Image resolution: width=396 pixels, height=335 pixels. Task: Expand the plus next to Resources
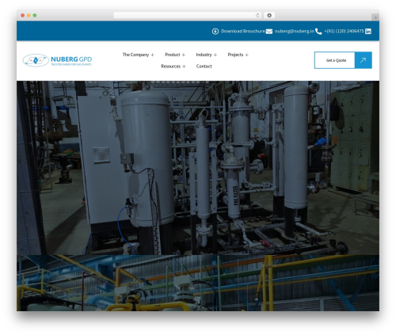[184, 67]
